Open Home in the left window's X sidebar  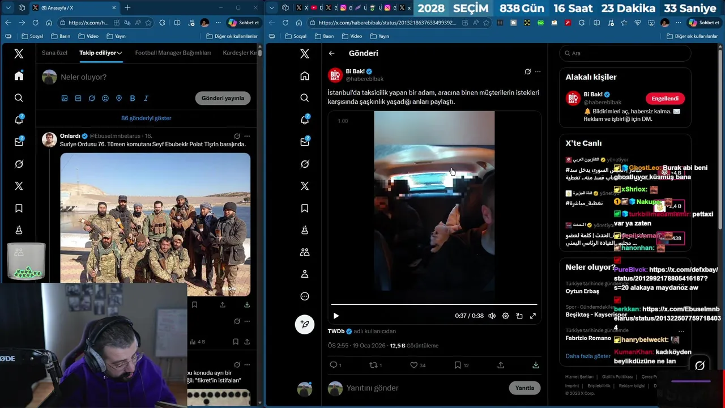[x=19, y=76]
